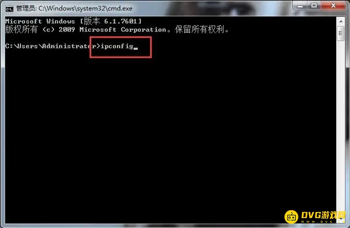
Task: Click the scrollbar up arrow
Action: point(341,21)
